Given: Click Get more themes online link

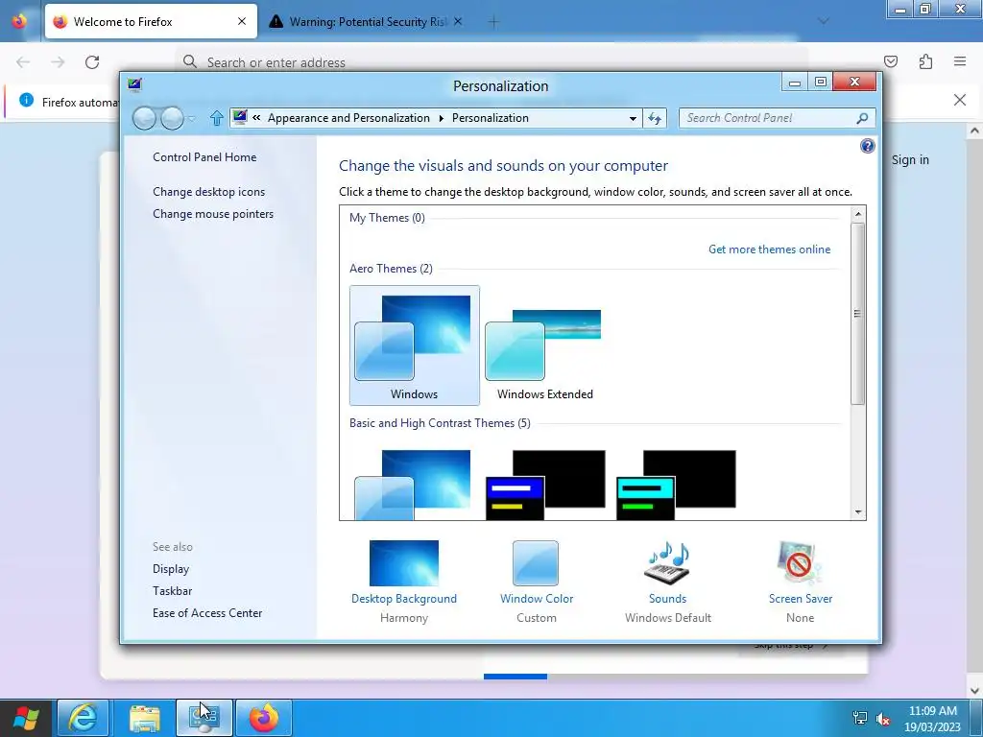Looking at the screenshot, I should coord(769,249).
